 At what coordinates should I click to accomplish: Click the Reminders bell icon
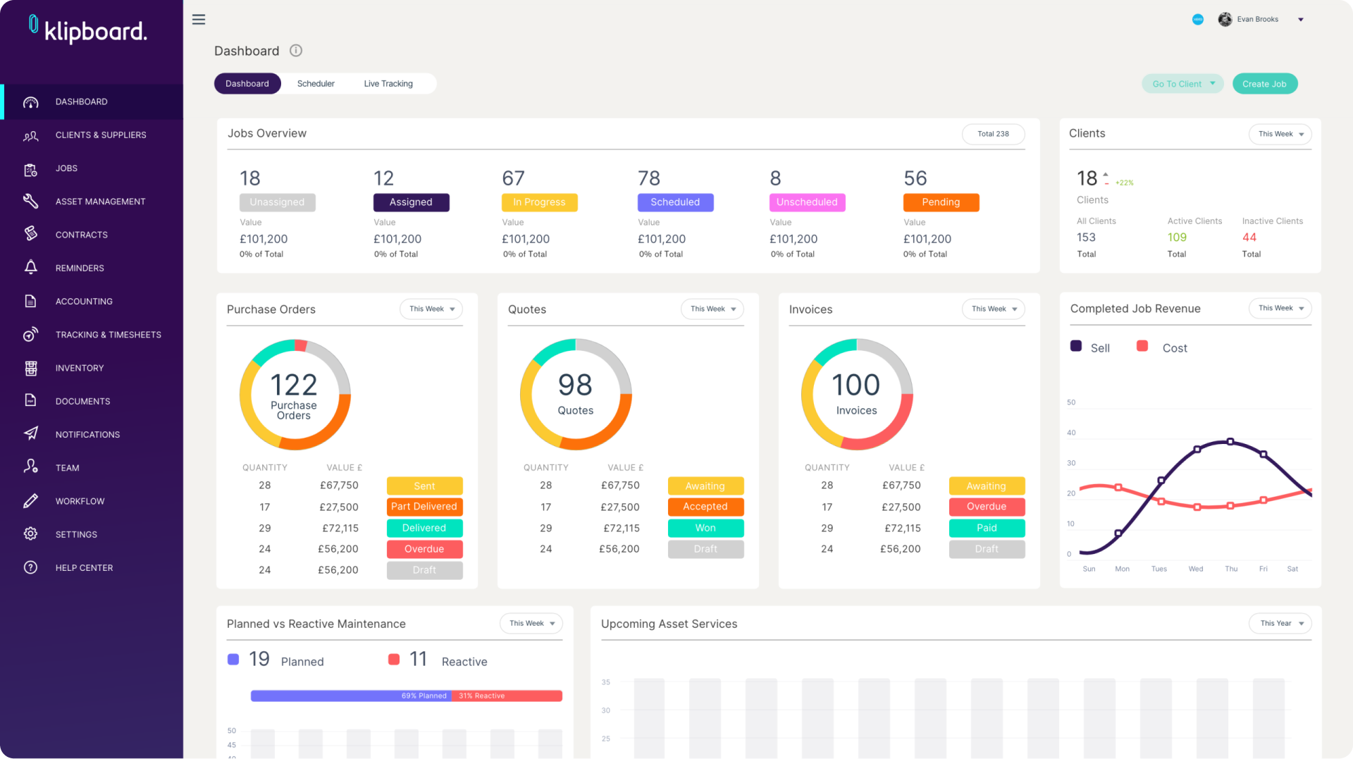pyautogui.click(x=30, y=268)
